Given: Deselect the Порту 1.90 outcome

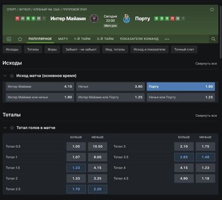Looking at the screenshot, I should click(x=181, y=87).
